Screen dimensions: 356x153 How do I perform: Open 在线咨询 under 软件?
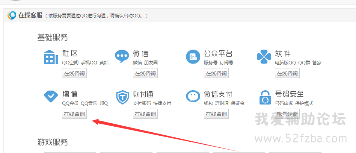[x=287, y=73]
